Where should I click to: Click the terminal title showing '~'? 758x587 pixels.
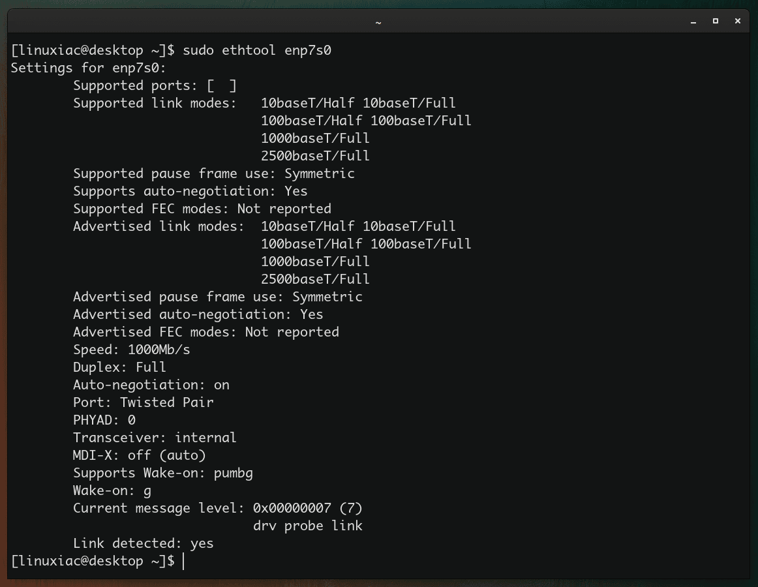tap(377, 22)
